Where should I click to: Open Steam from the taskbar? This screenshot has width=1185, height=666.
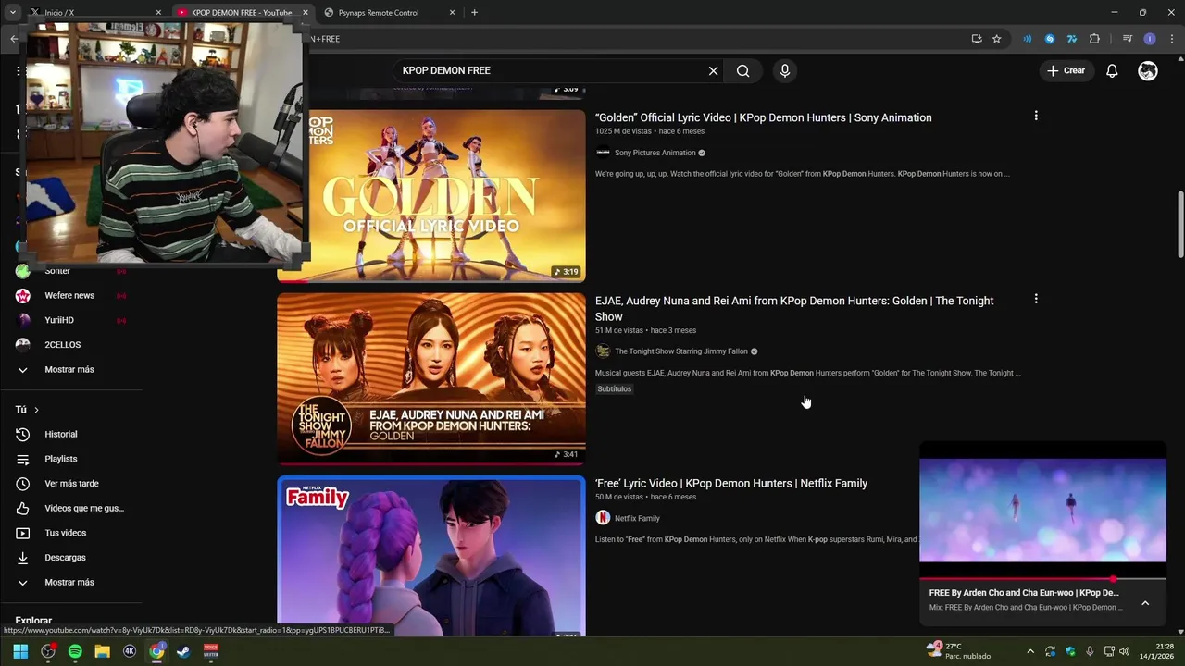(x=183, y=651)
